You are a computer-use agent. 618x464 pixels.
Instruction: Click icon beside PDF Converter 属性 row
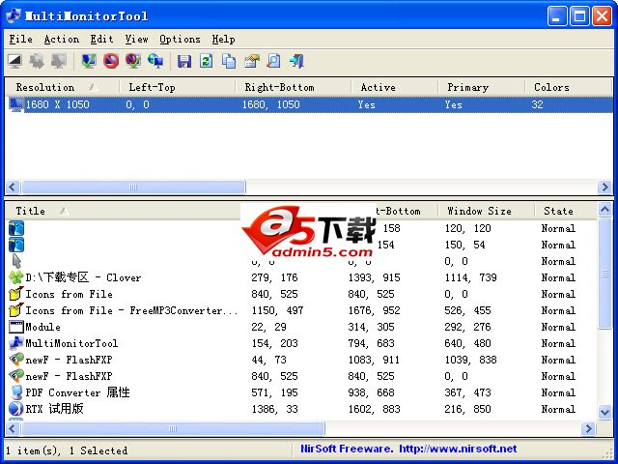[16, 392]
